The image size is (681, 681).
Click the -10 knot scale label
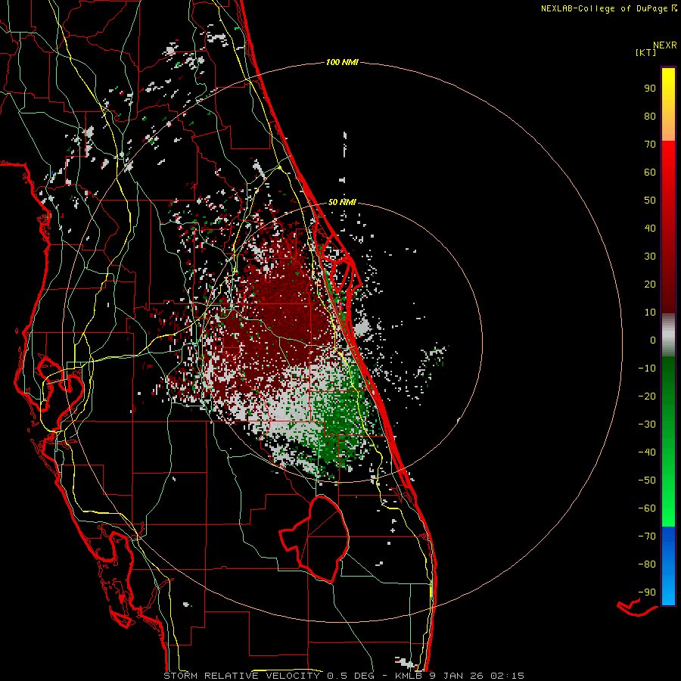(647, 368)
